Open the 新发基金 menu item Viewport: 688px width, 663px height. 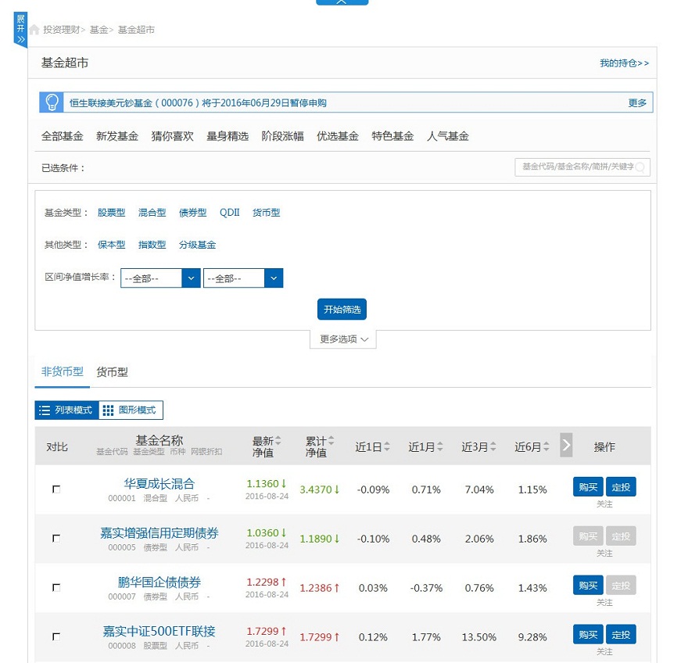pos(117,136)
